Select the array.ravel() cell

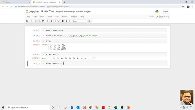point(104,54)
